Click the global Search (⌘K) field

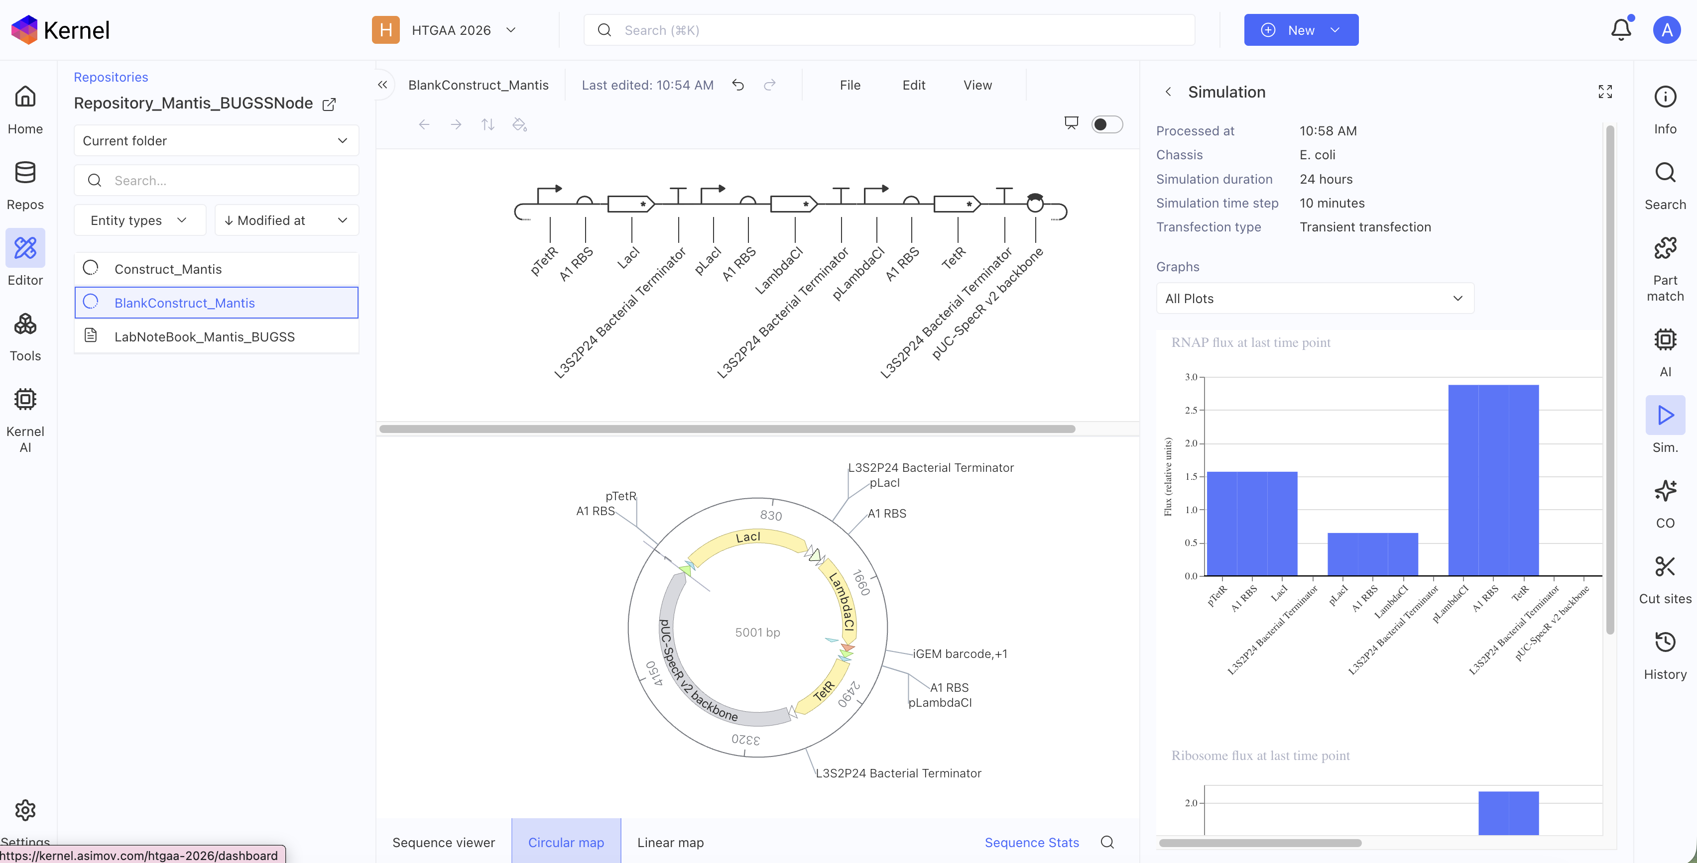point(889,30)
